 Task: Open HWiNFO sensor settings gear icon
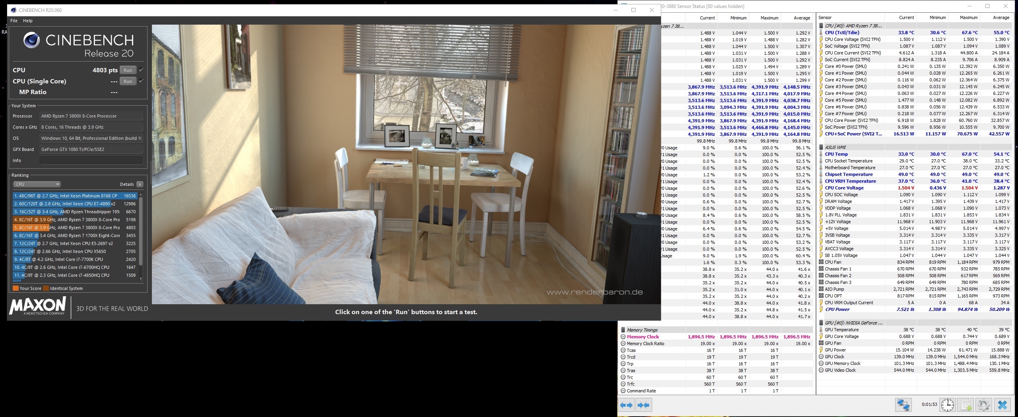click(x=984, y=405)
